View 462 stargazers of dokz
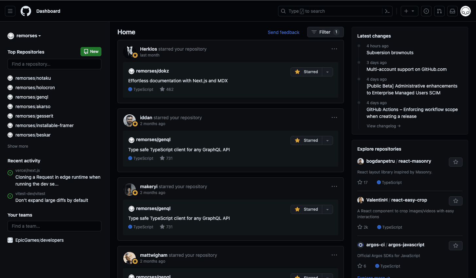The width and height of the screenshot is (476, 278). 167,89
